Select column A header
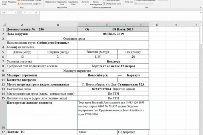 pos(22,25)
